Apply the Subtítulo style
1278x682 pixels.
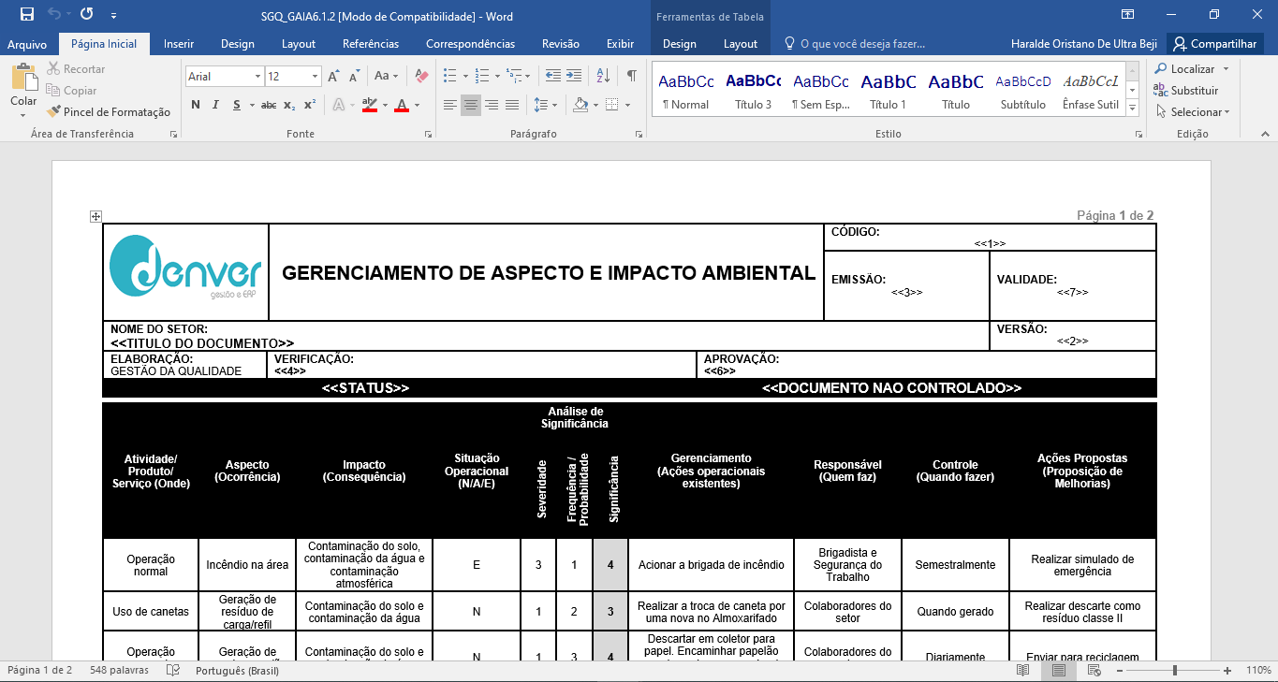[1023, 92]
